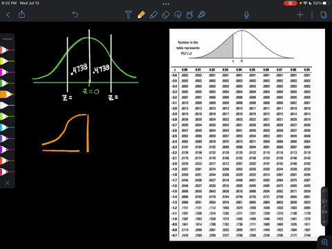Open the zoom magnifier at bottom right
This screenshot has width=332, height=249.
pyautogui.click(x=325, y=242)
